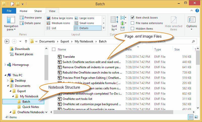
Task: Open the File tab
Action: (x=9, y=11)
